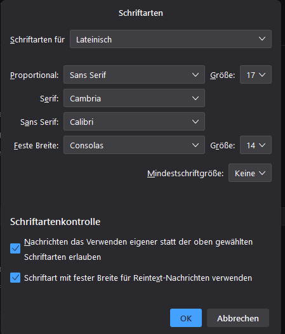285x334 pixels.
Task: Confirm with the OK button
Action: 186,318
